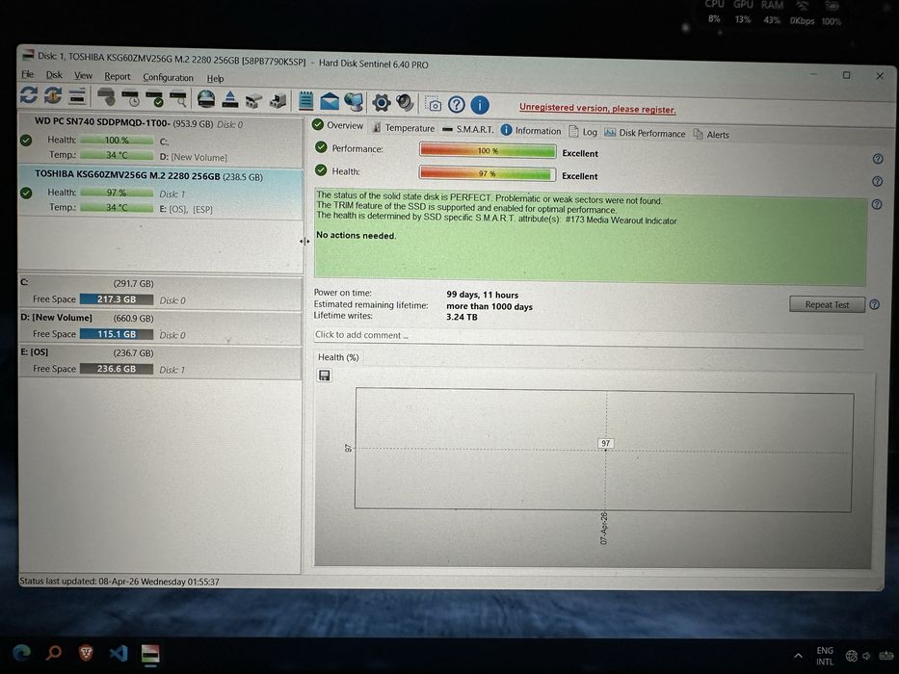
Task: Switch to the S.M.A.R.T. tab
Action: (x=468, y=130)
